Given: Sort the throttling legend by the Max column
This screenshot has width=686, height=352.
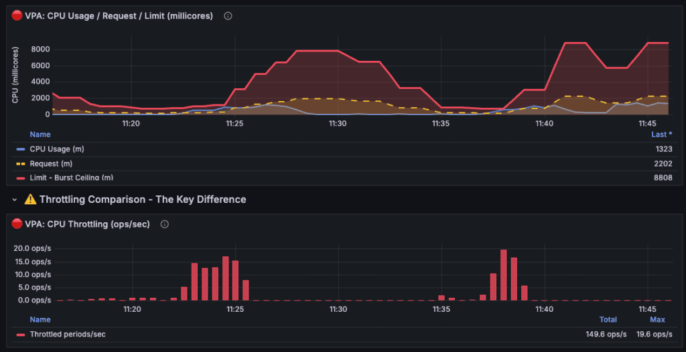Looking at the screenshot, I should (657, 320).
